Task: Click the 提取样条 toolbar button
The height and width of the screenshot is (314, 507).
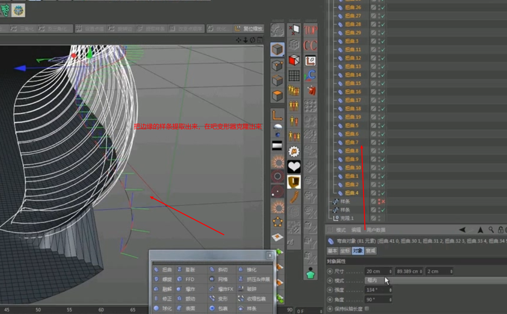Action: [151, 29]
